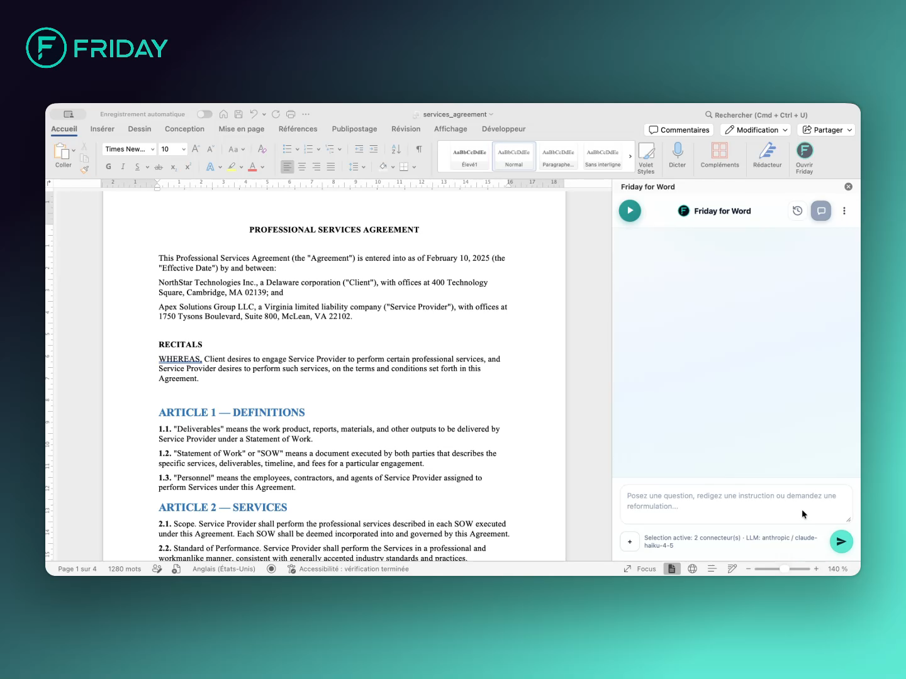The image size is (906, 679).
Task: Click the green play button in Friday panel
Action: (x=630, y=211)
